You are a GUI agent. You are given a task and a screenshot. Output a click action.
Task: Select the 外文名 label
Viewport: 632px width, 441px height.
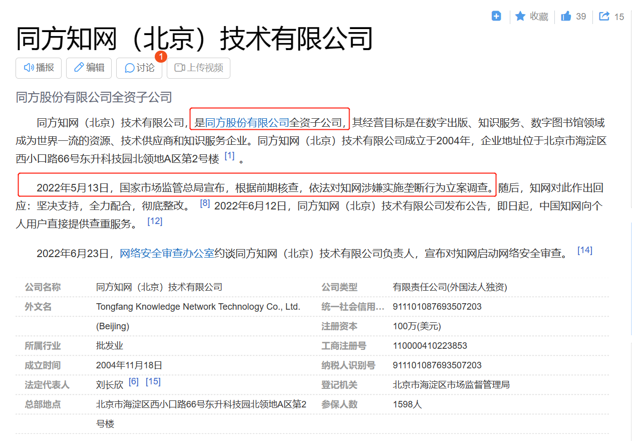(x=39, y=307)
